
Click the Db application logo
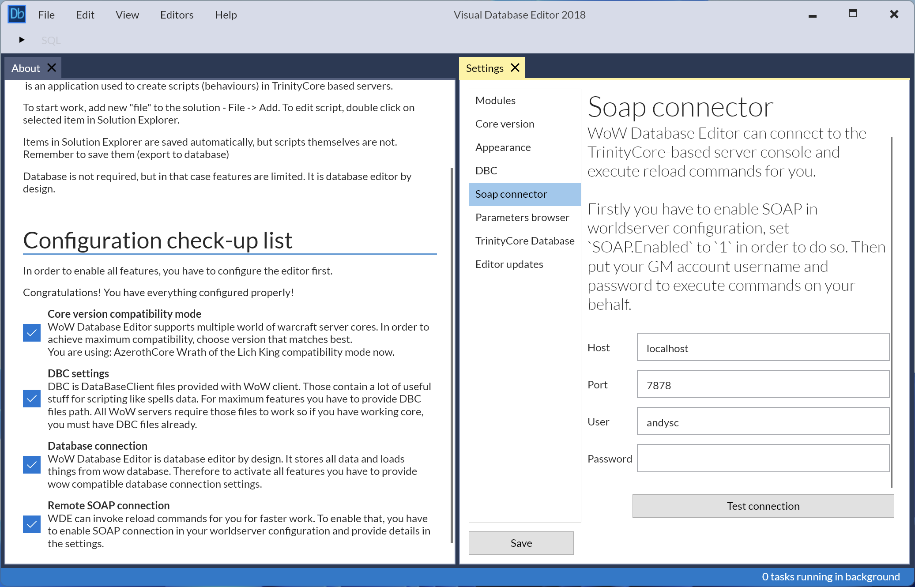point(17,14)
